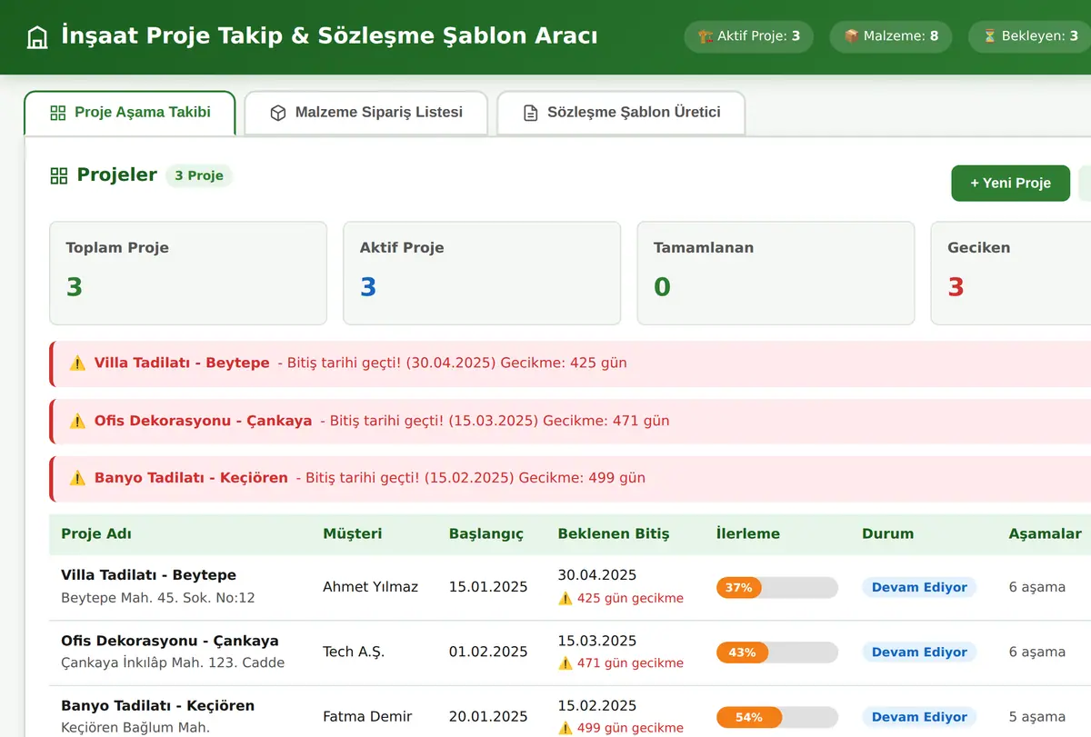This screenshot has height=737, width=1091.
Task: Click warning icon next to 425 gün gecikme
Action: 566,598
